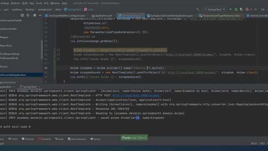Hide the project panel with minus icon
268x151 pixels.
[x=40, y=15]
